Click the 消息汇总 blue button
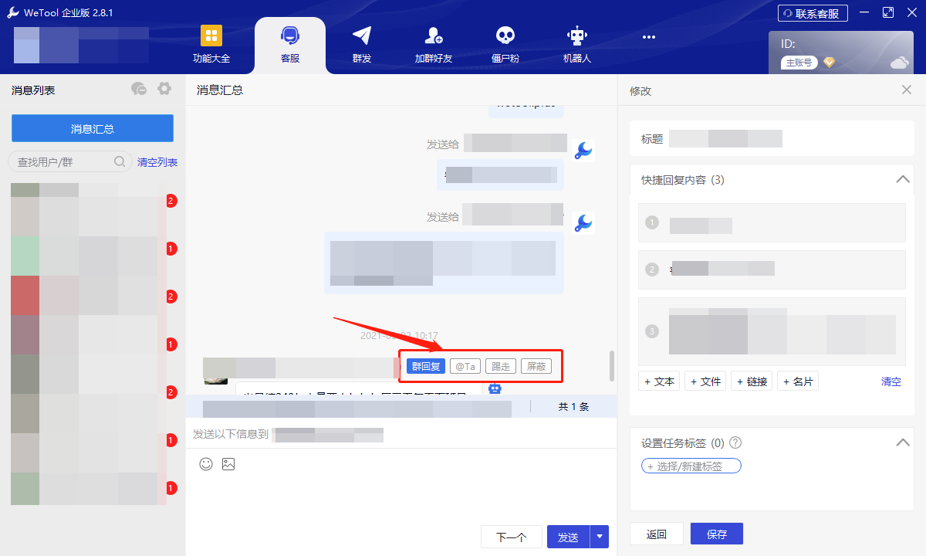This screenshot has height=556, width=926. [93, 129]
